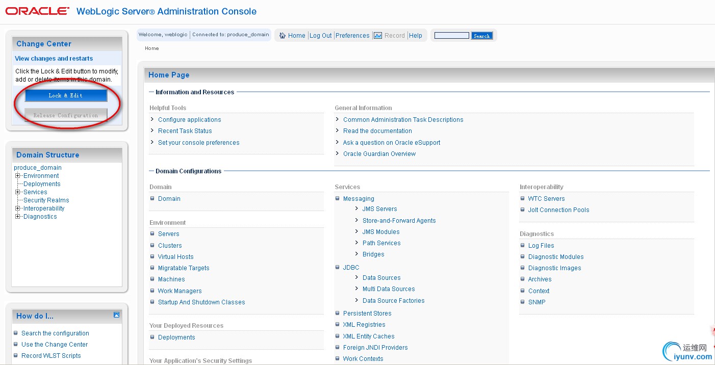
Task: Click the bullet icon beside Messaging
Action: pyautogui.click(x=338, y=198)
